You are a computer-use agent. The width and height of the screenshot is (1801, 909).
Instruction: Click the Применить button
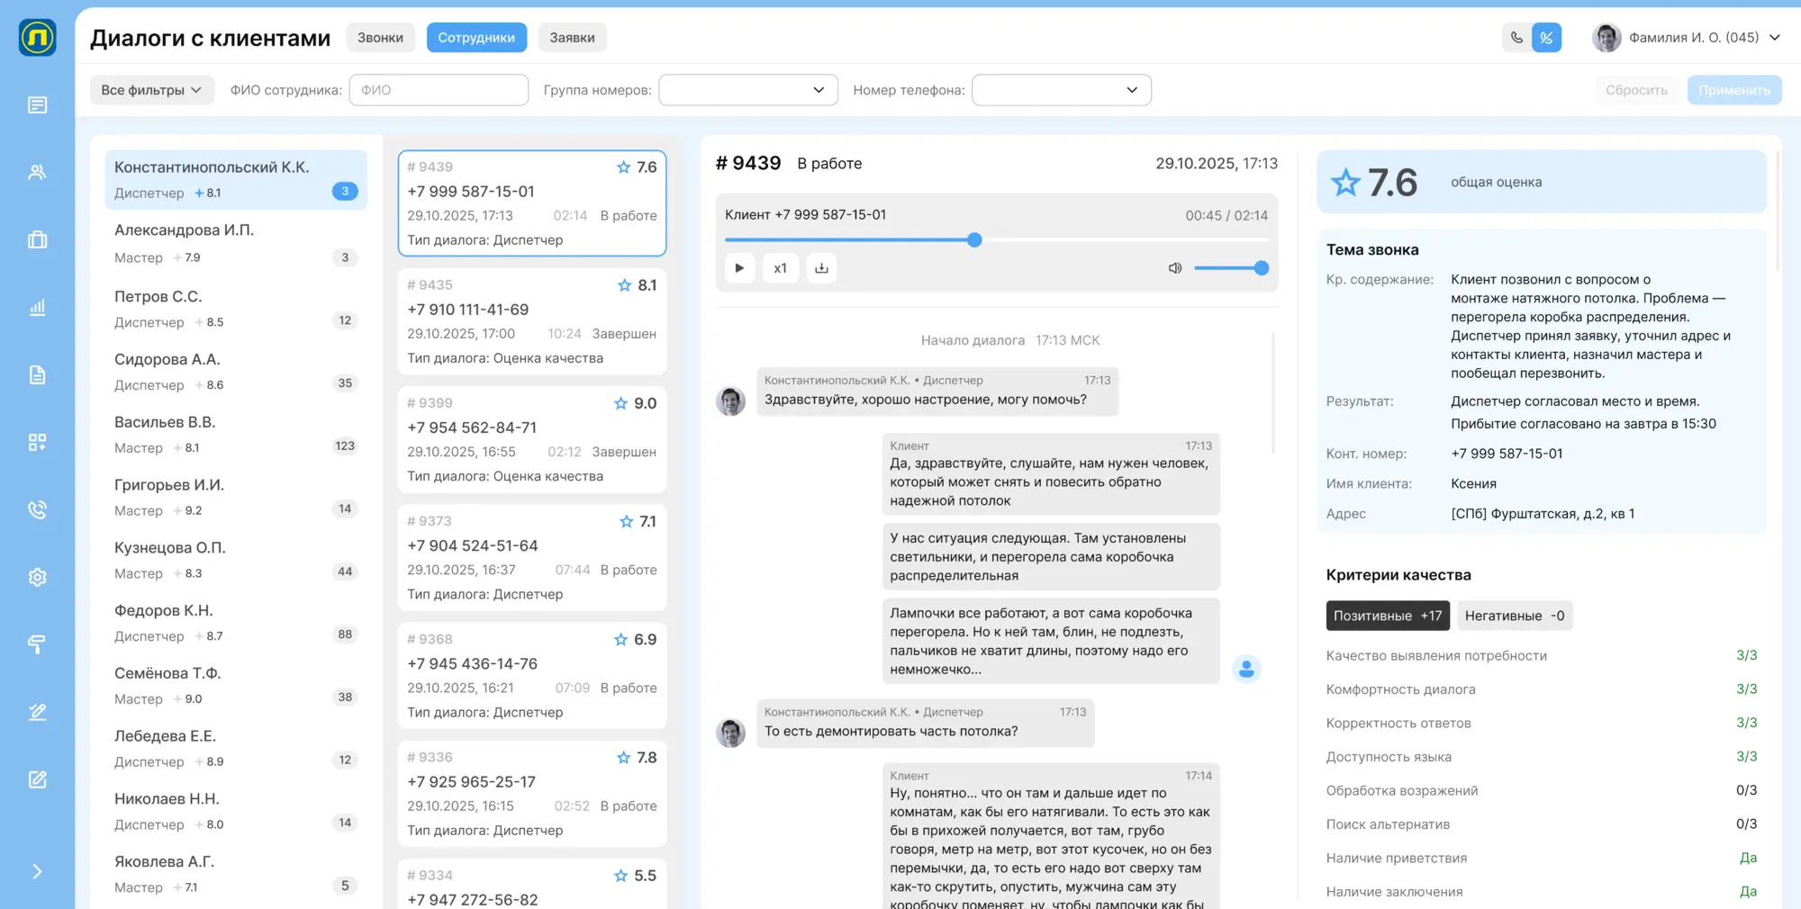1734,89
